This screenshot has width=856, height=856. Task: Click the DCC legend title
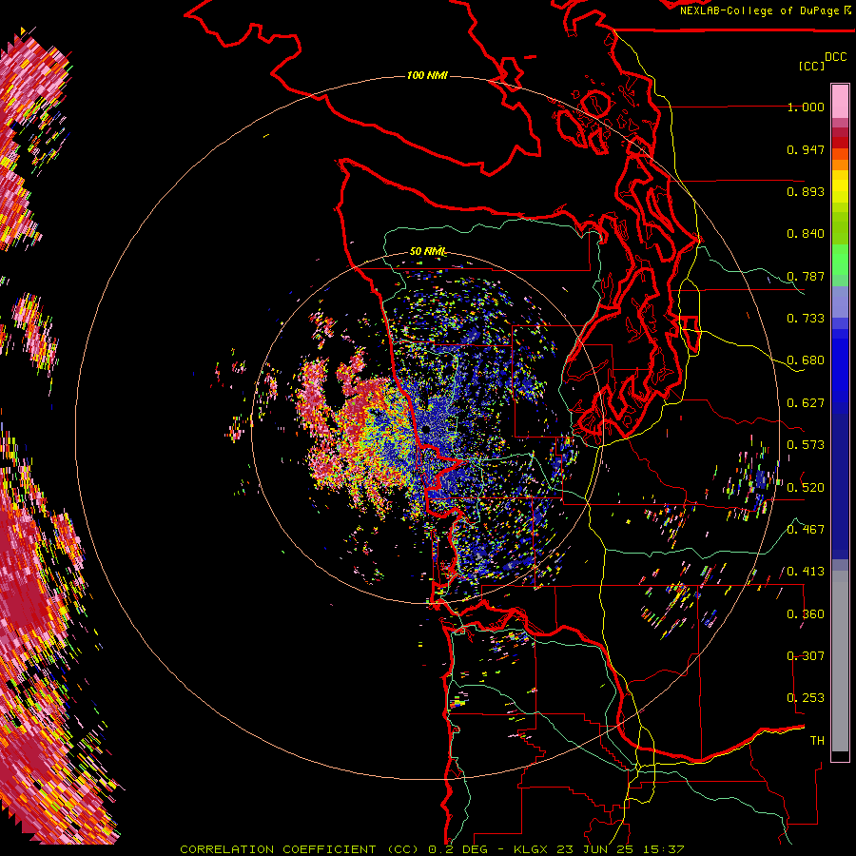(x=836, y=57)
